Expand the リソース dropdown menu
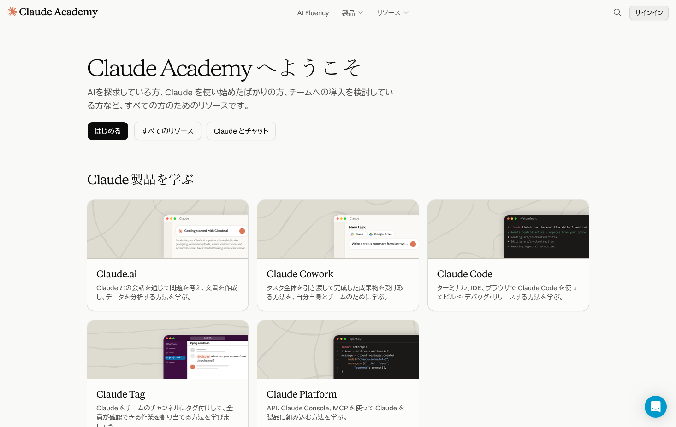The image size is (676, 427). click(392, 13)
